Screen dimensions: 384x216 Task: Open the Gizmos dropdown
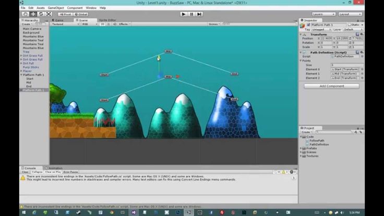(214, 24)
